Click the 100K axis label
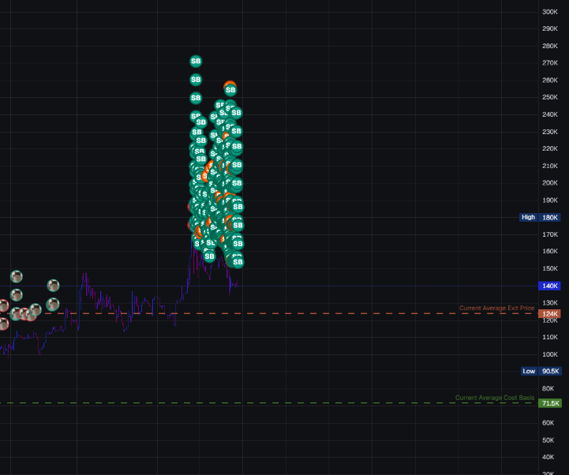The height and width of the screenshot is (475, 569). click(550, 354)
